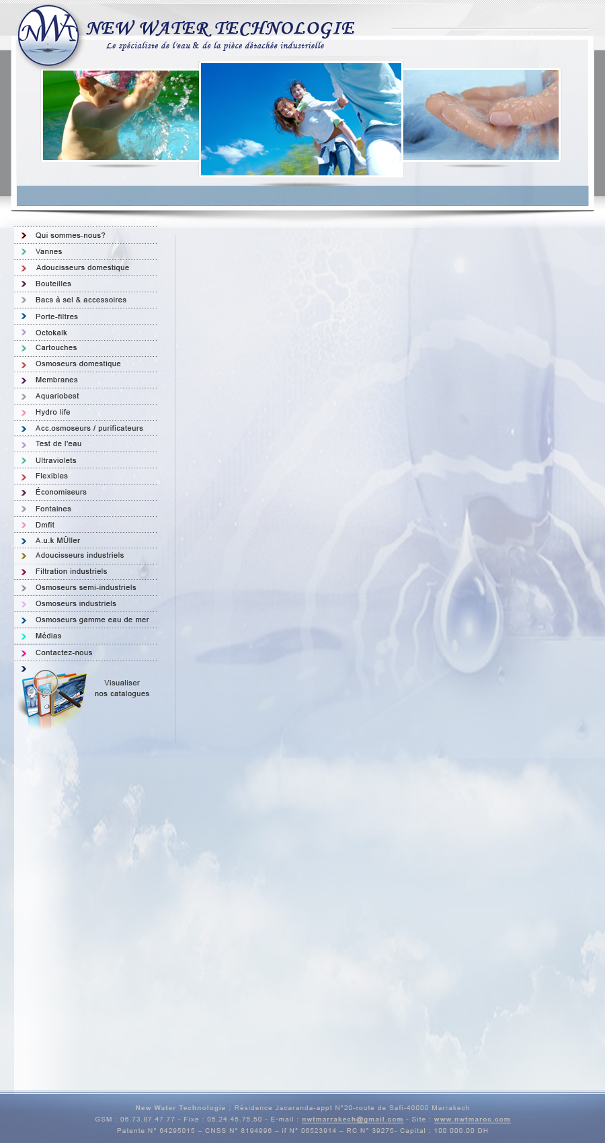Click arrow icon beside Ultraviolets
This screenshot has height=1143, width=605.
click(24, 461)
